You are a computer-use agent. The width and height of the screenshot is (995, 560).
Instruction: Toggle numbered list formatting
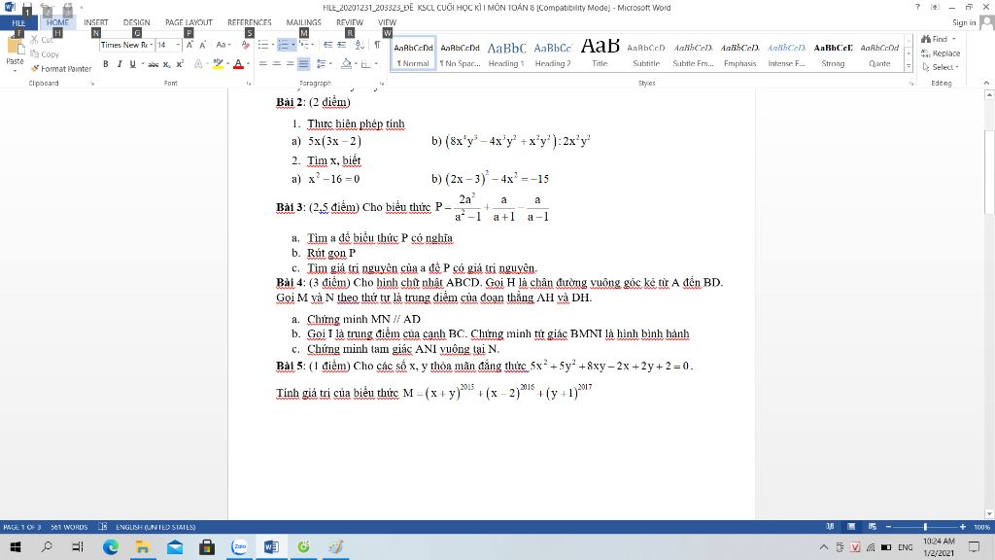coord(283,45)
